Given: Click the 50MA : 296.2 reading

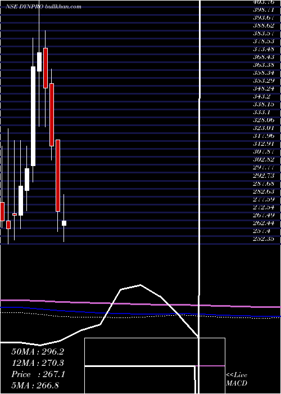Looking at the screenshot, I should (x=38, y=352).
